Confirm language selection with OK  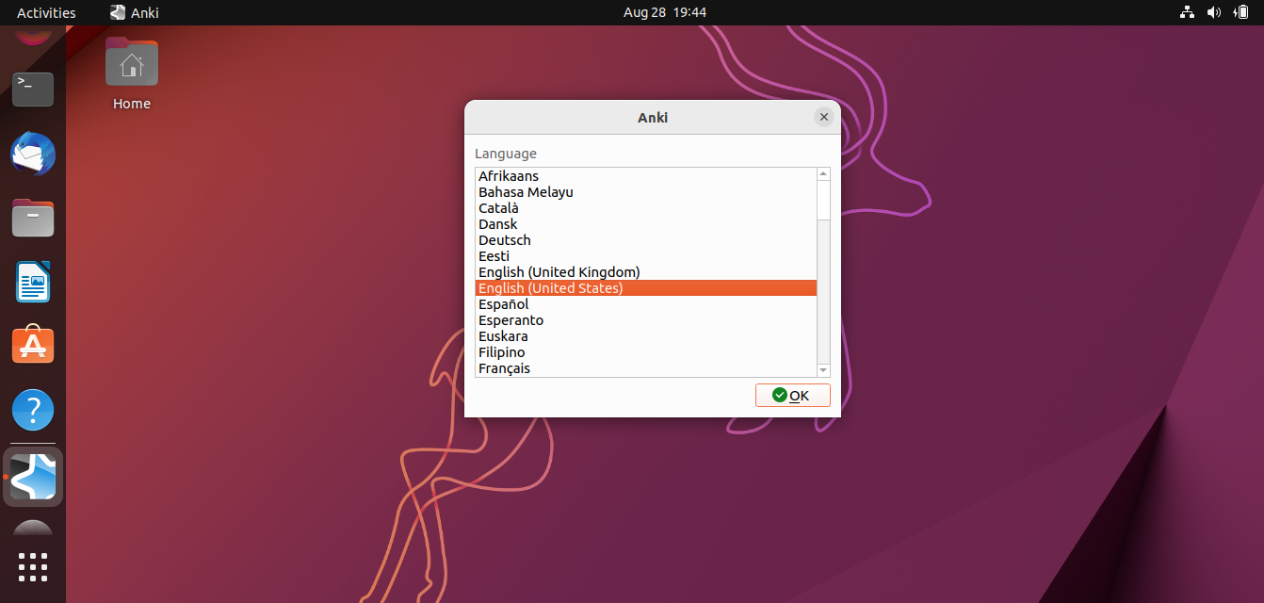tap(792, 395)
